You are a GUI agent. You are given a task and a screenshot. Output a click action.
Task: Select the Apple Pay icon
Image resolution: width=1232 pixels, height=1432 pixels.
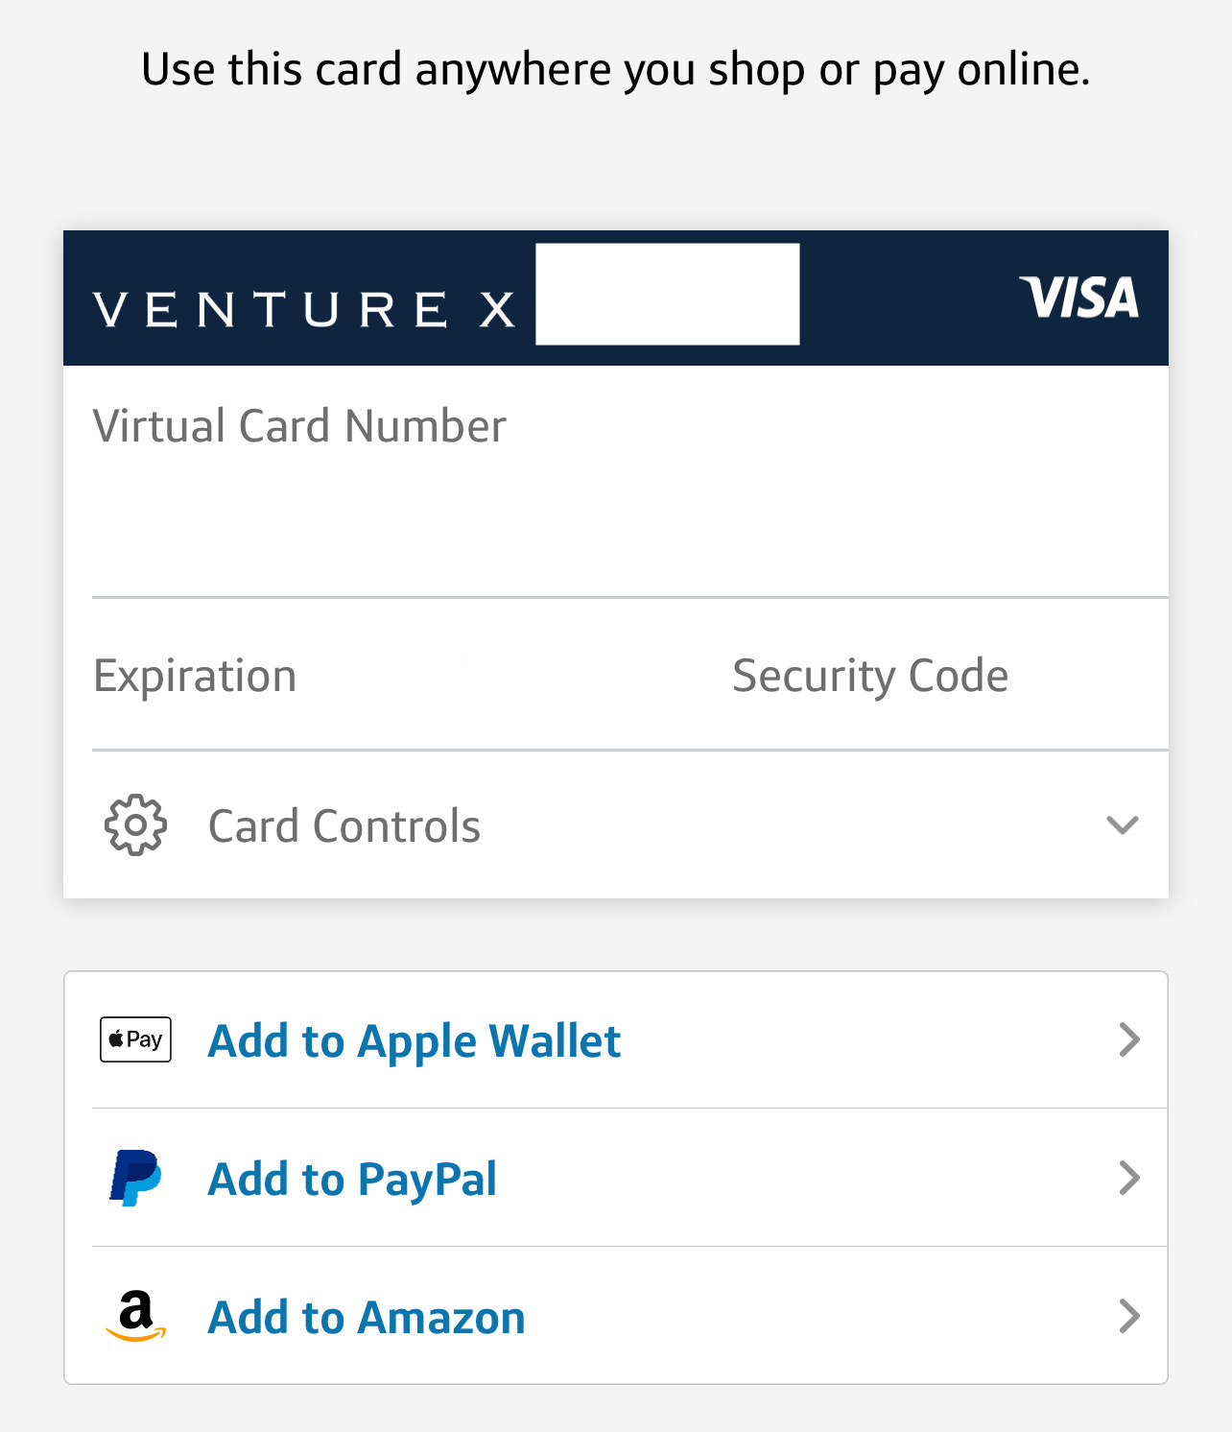tap(134, 1038)
